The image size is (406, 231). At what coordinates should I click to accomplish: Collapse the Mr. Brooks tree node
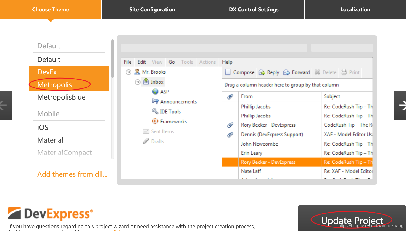pos(128,72)
